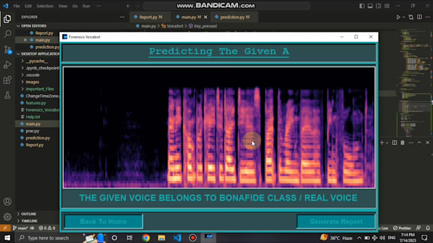The height and width of the screenshot is (243, 433).
Task: Open the Edit menu
Action: pos(28,6)
